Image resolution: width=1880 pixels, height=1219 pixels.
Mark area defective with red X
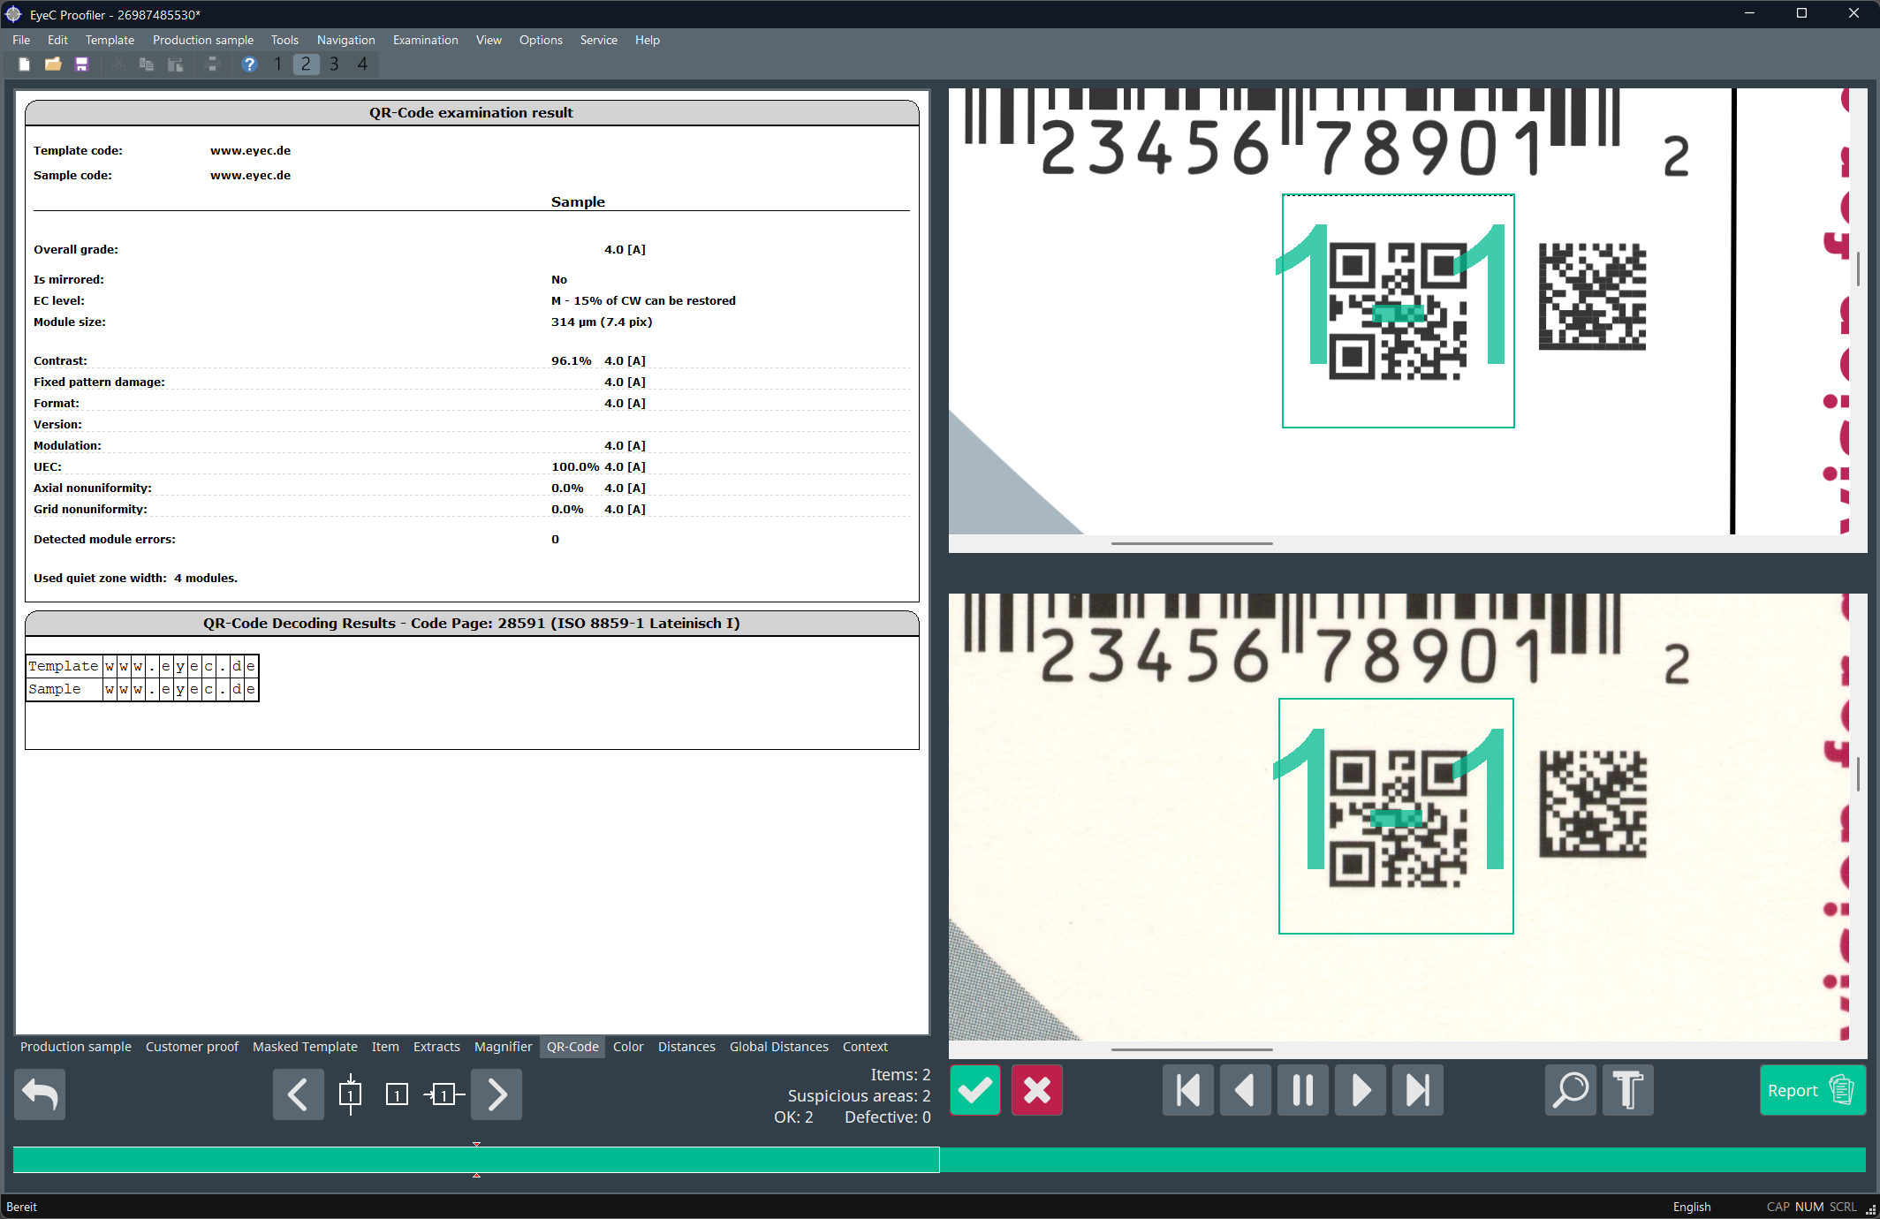pos(1037,1091)
